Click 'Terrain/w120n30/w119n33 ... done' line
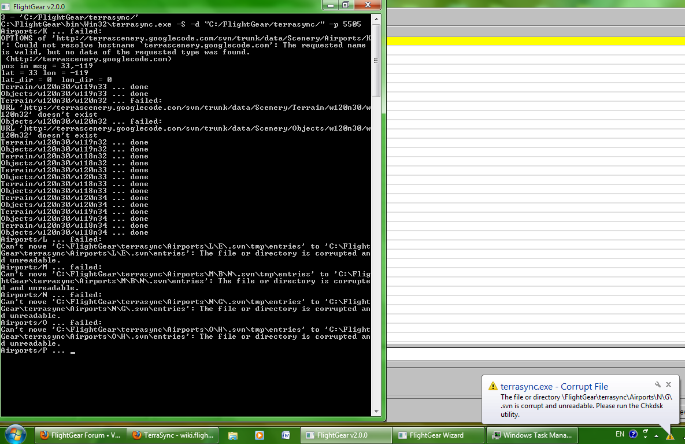 coord(75,87)
